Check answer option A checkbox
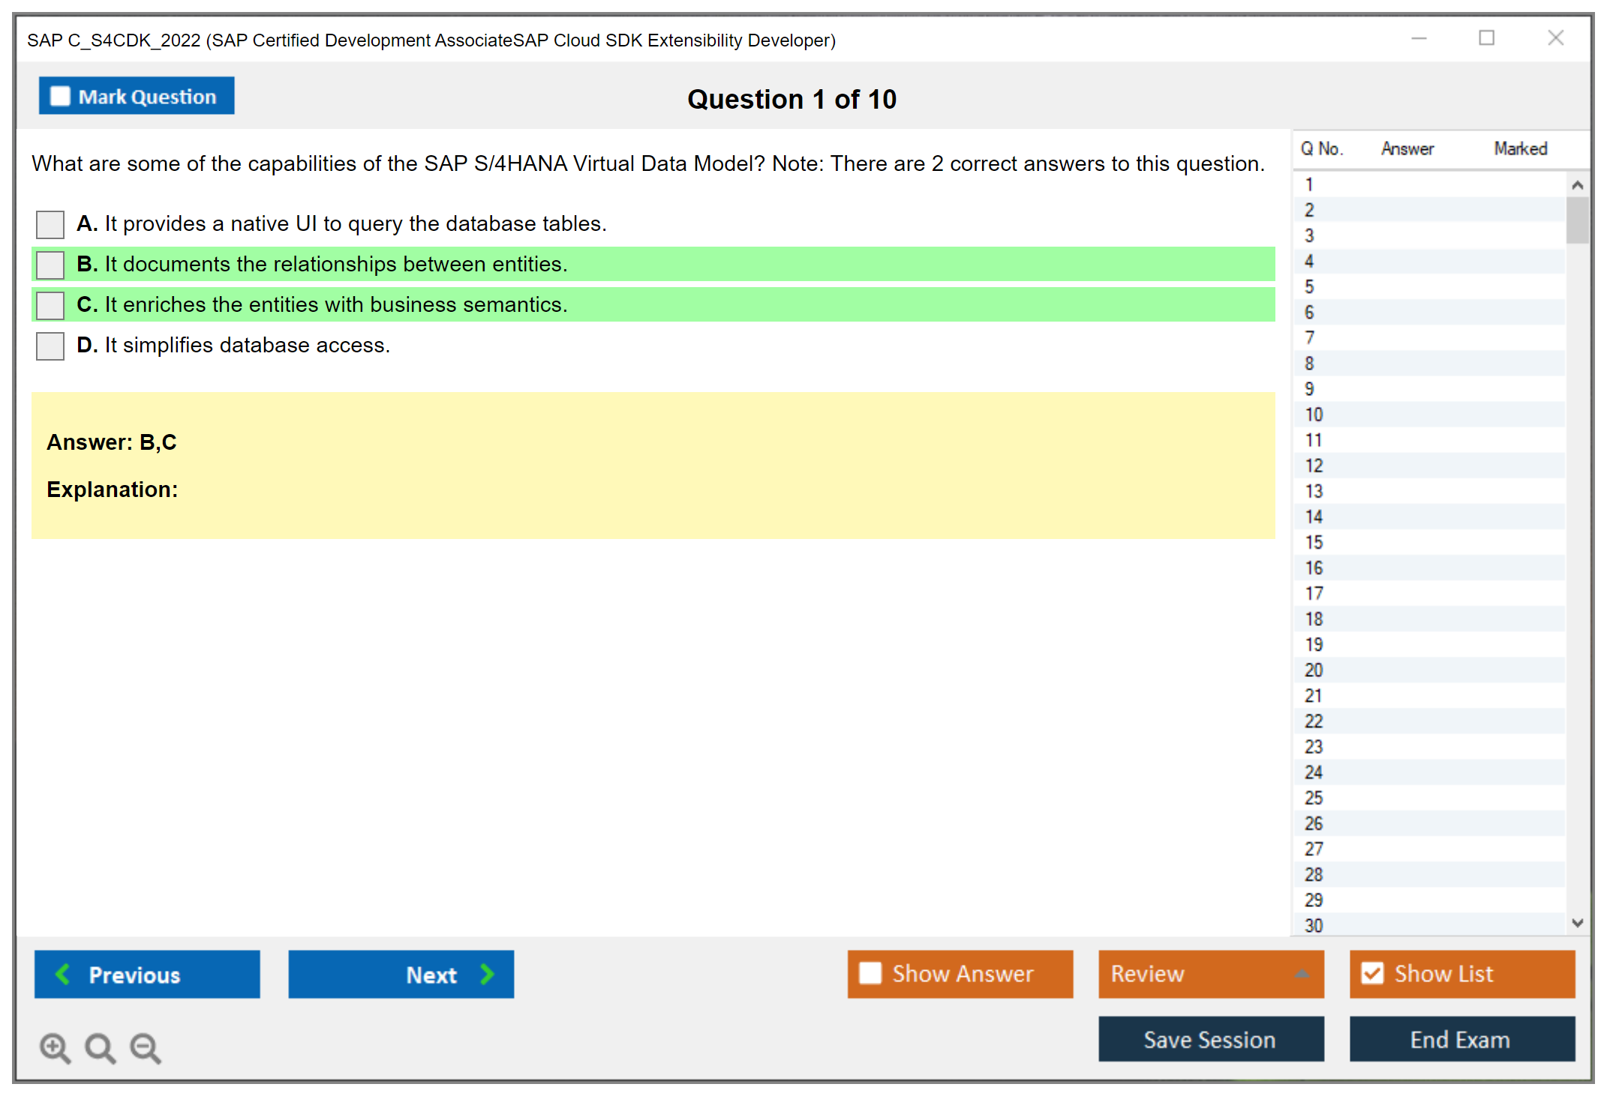Viewport: 1613px width, 1102px height. [x=50, y=224]
